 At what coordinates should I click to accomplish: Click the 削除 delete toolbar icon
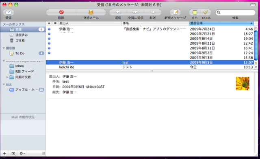click(x=61, y=12)
